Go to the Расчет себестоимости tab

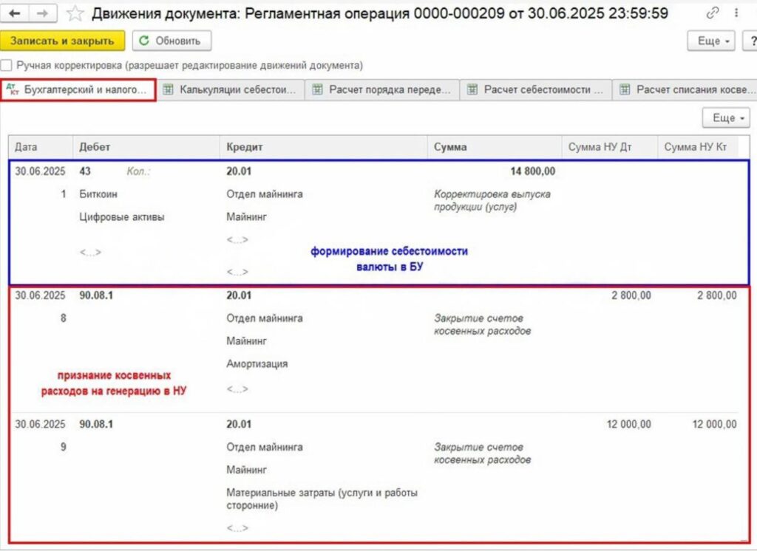[536, 89]
